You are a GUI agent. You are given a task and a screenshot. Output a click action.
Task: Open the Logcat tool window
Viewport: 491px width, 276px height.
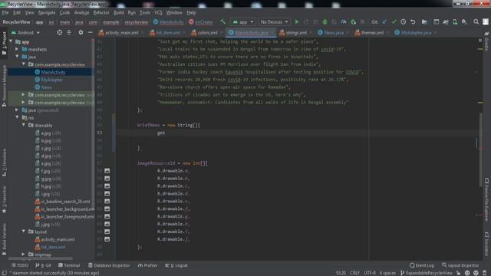[176, 265]
